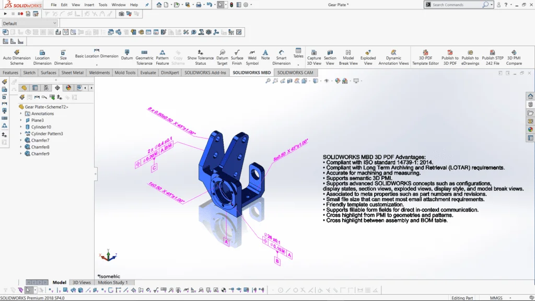Switch to the Features tab
This screenshot has height=301, width=535.
click(10, 72)
